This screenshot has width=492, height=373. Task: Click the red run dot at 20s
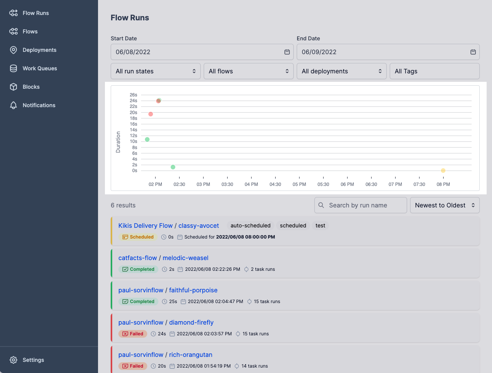tap(151, 114)
